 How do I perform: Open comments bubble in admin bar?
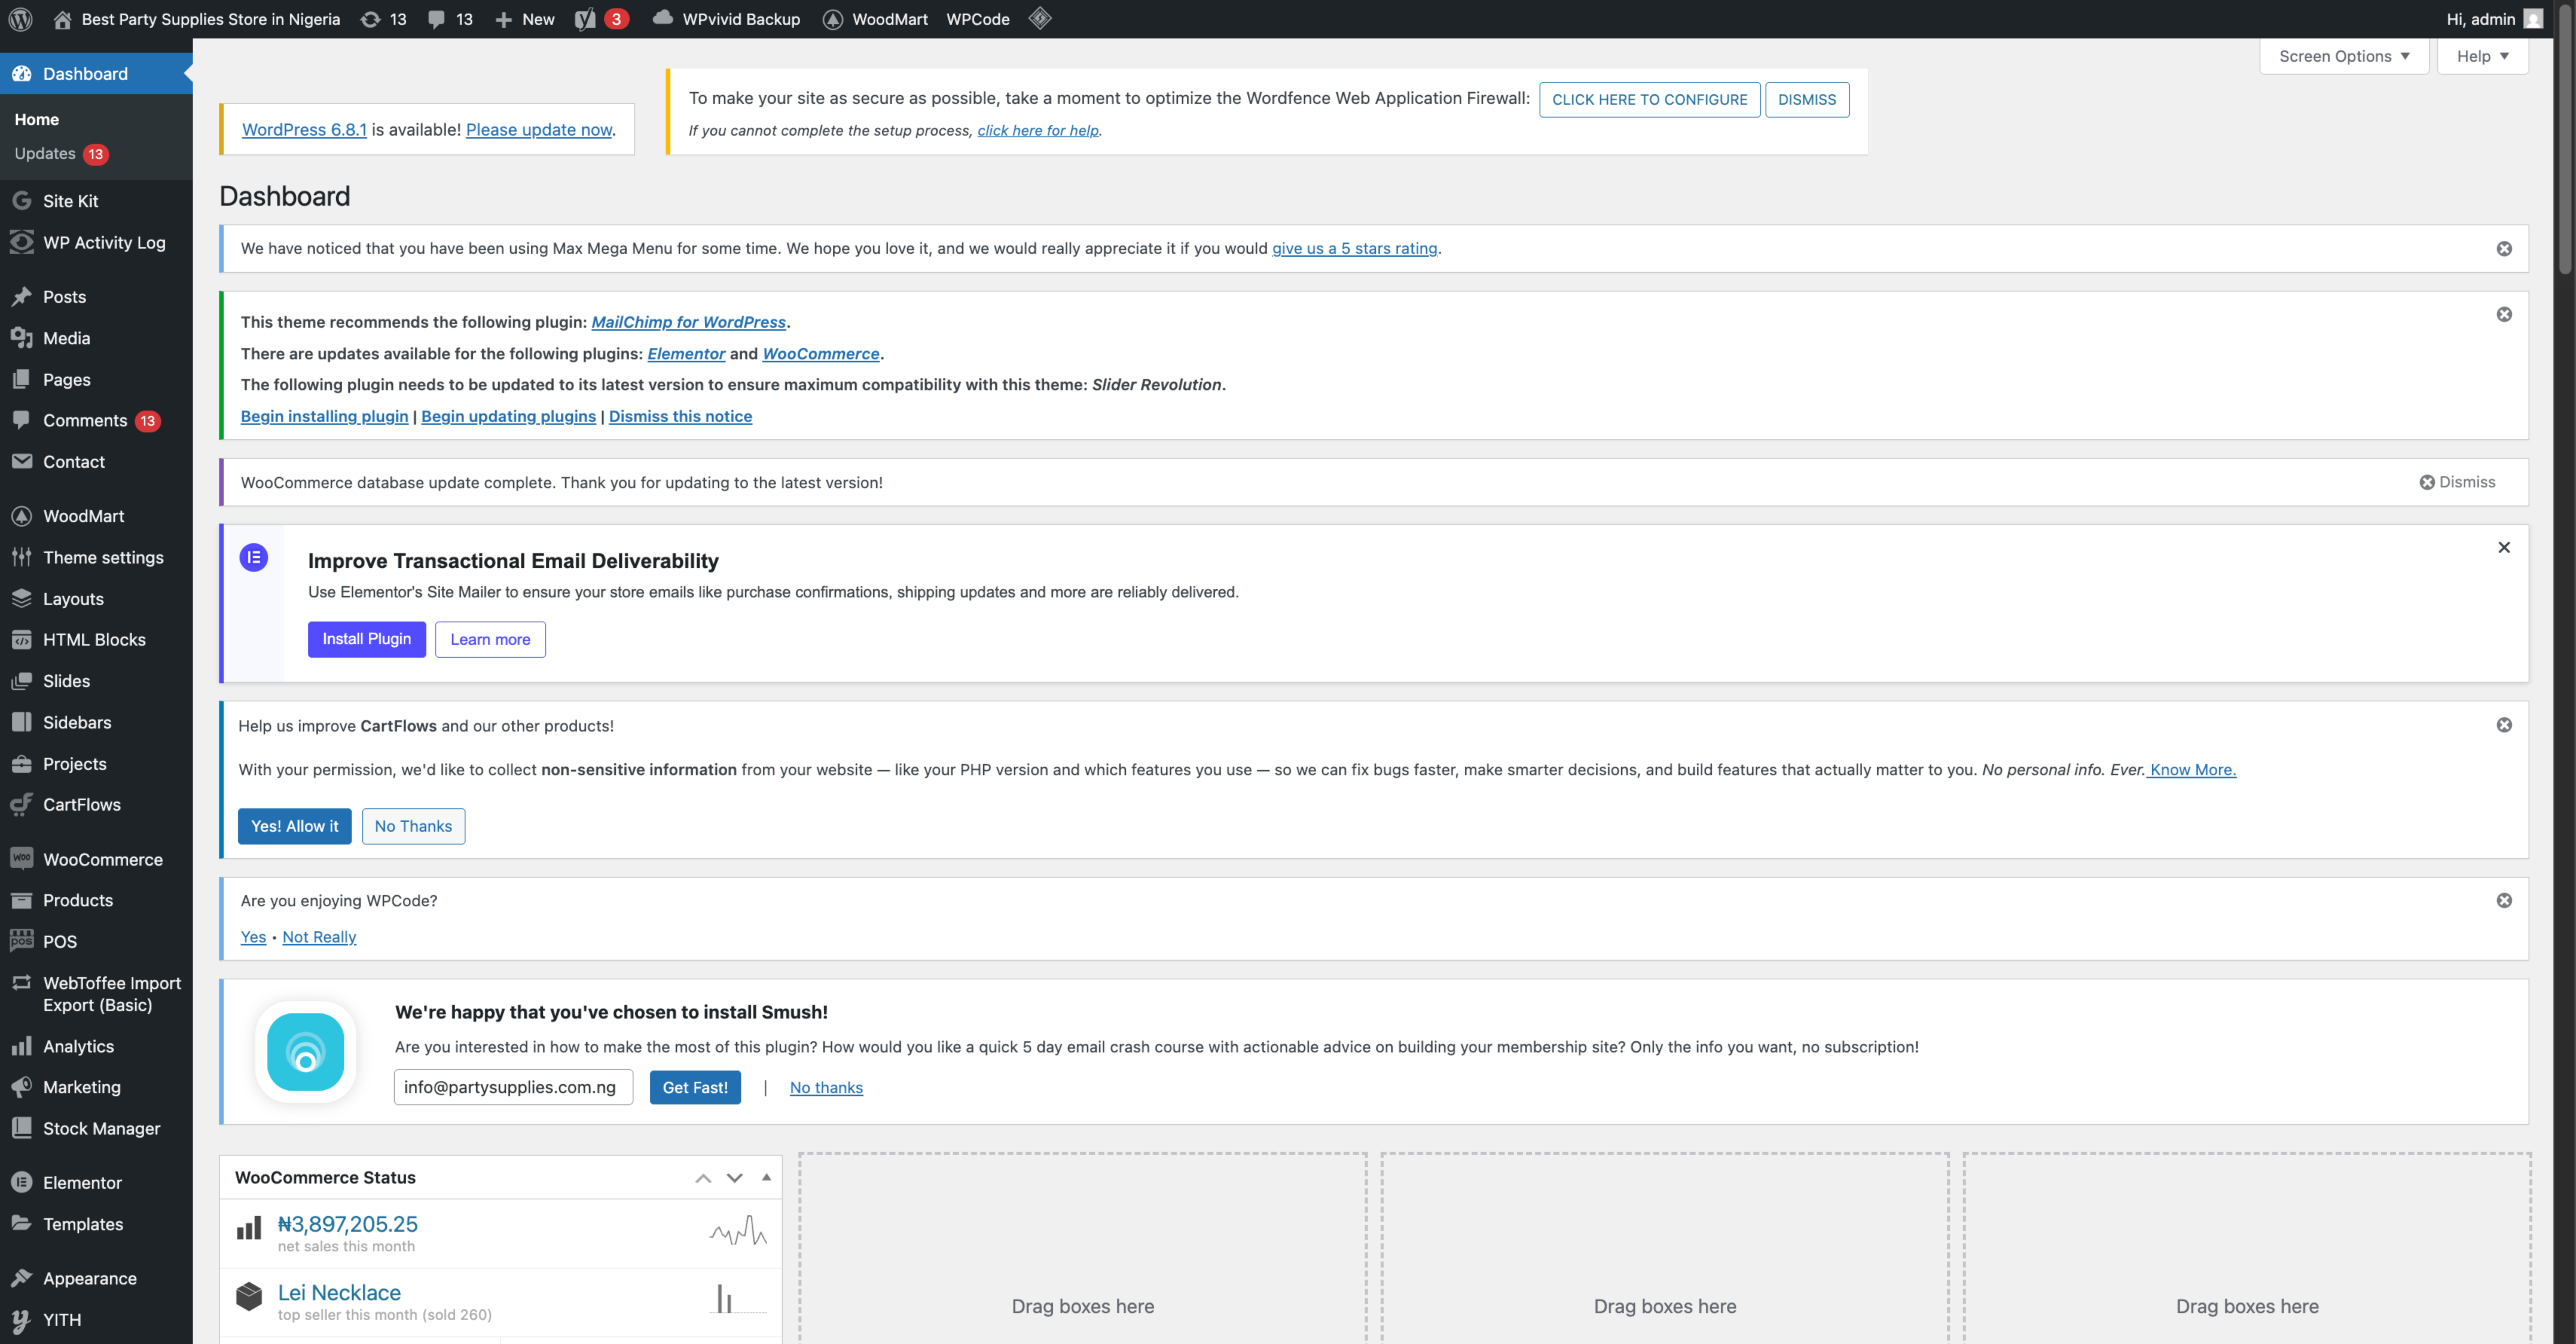click(436, 19)
